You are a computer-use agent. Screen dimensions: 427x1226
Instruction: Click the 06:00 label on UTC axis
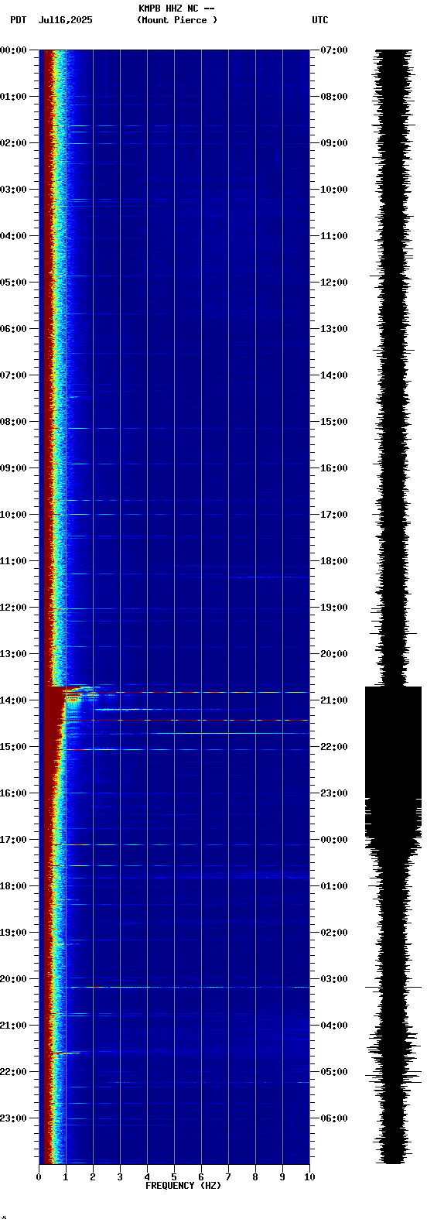334,1118
